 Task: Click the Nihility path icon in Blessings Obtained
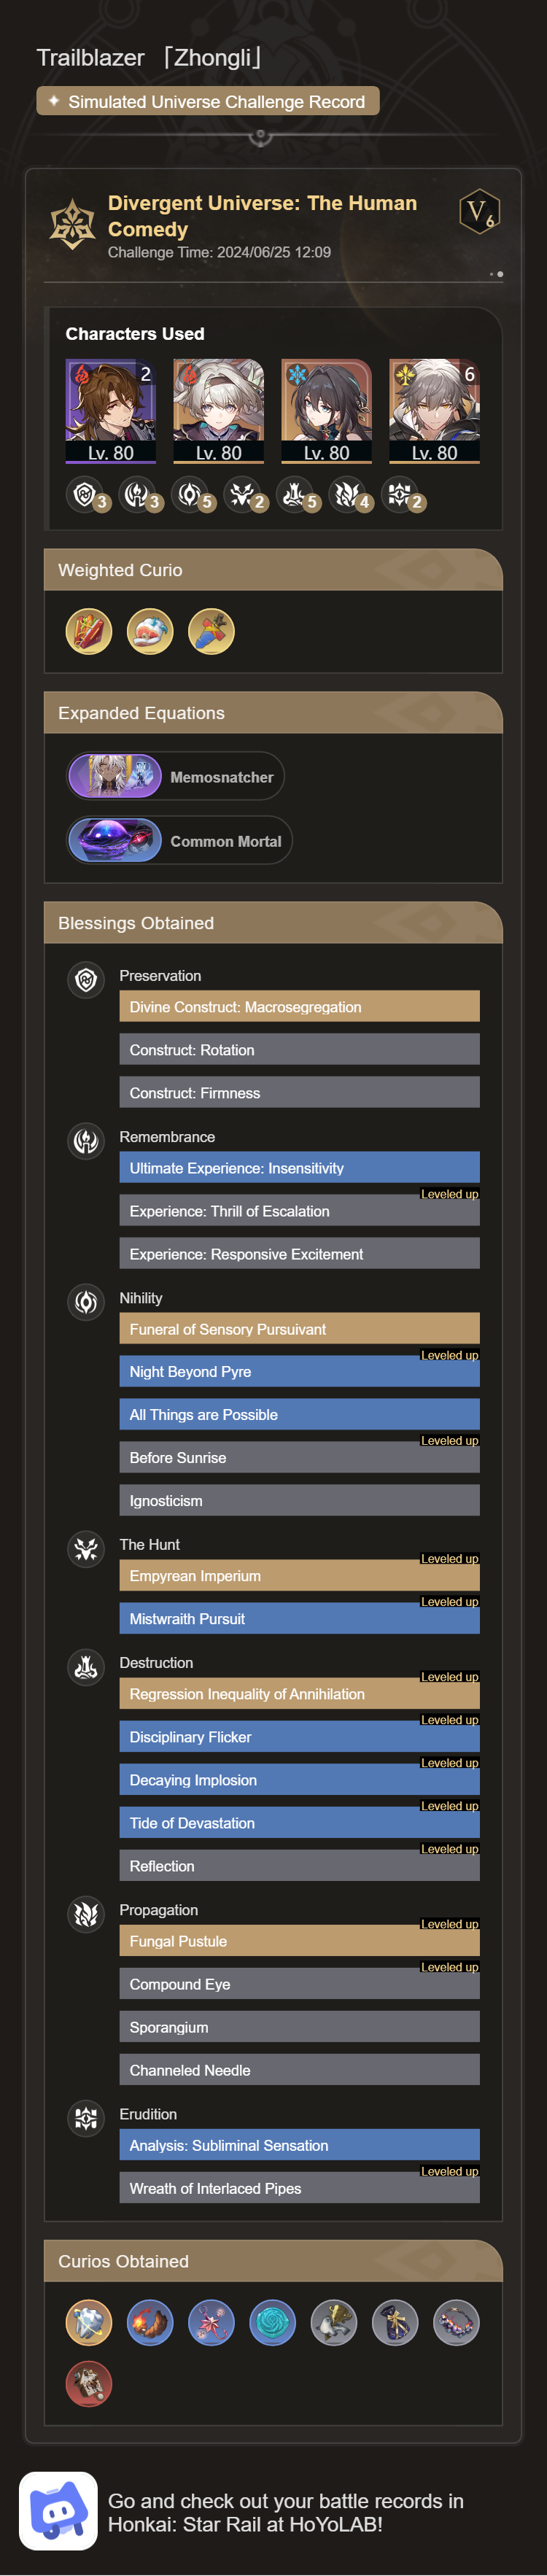point(85,1302)
